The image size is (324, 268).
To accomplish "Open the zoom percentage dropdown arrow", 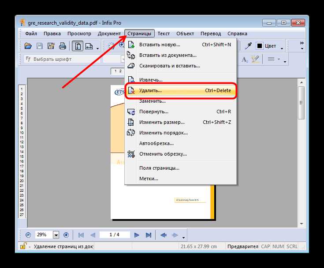I will pos(56,235).
